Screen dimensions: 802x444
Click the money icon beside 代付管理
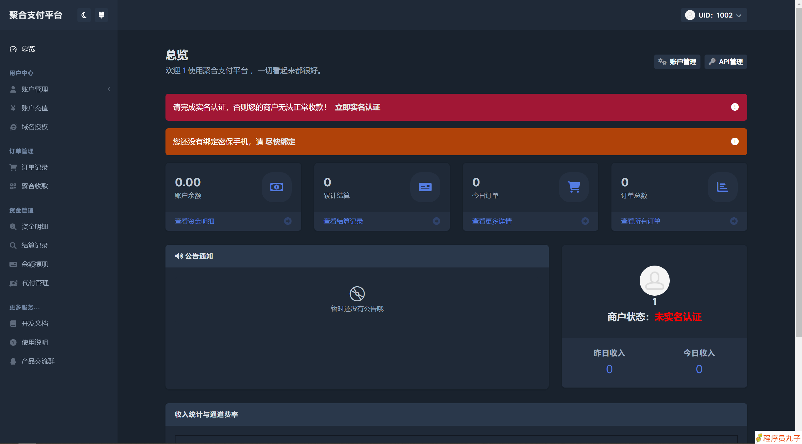tap(13, 283)
